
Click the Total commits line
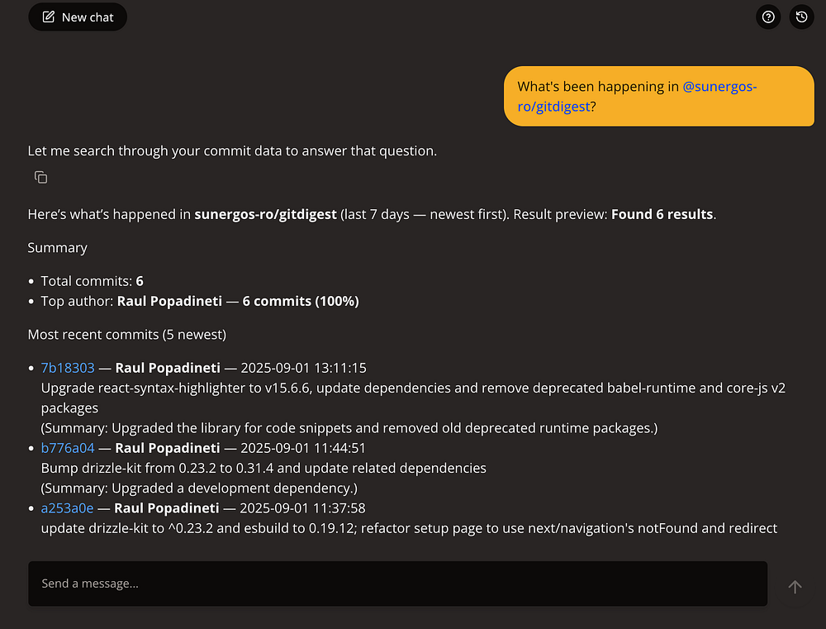pyautogui.click(x=92, y=281)
